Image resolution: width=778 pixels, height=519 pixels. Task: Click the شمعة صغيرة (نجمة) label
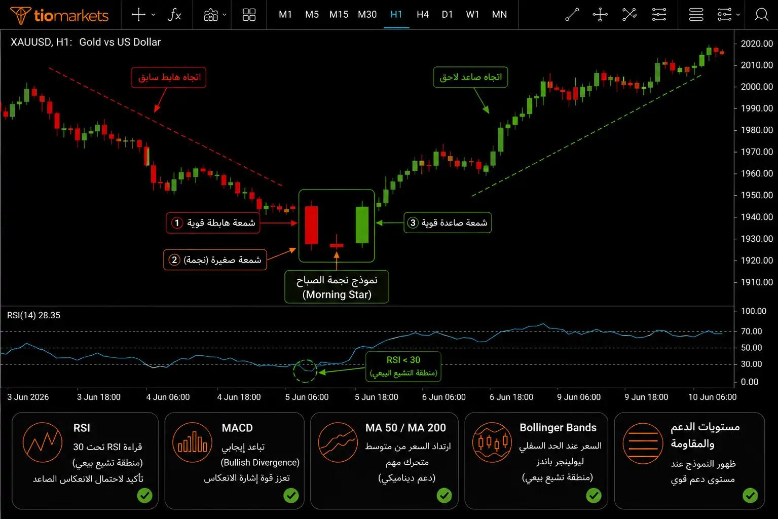pos(215,259)
